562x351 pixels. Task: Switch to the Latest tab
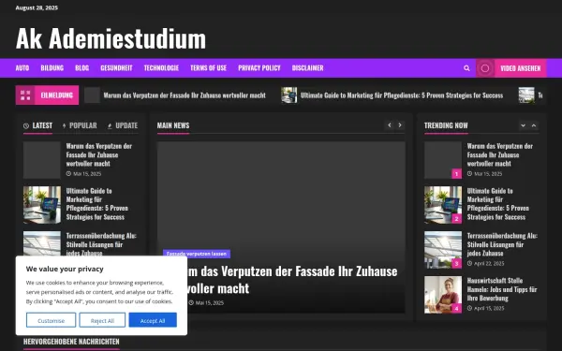38,125
